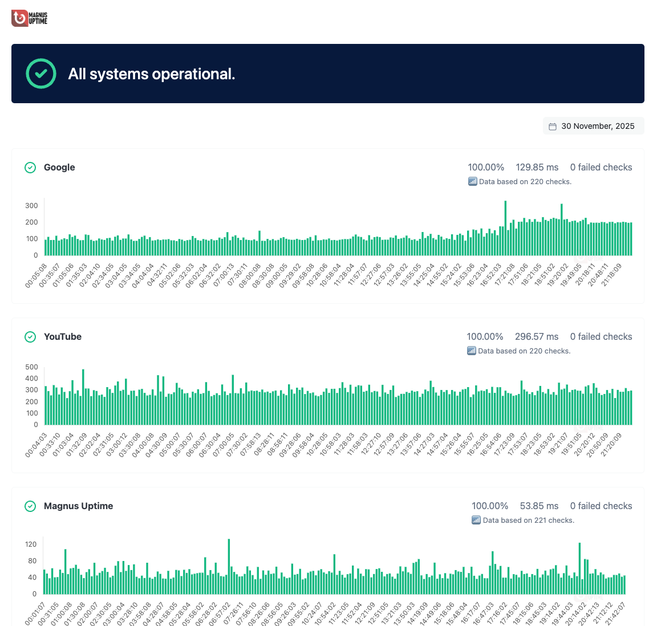Click the bar chart icon in Google's checks note
The image size is (661, 626).
click(x=472, y=182)
